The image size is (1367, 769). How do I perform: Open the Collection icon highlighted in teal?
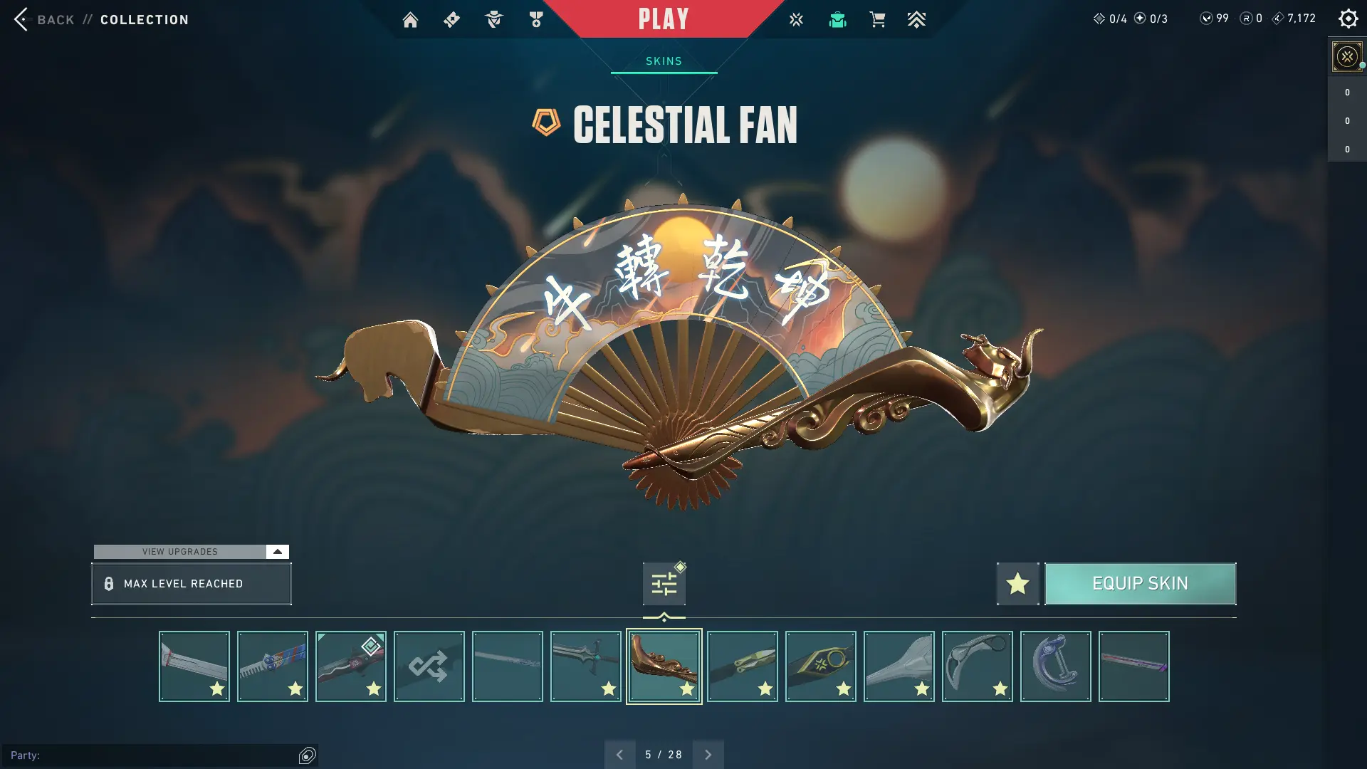coord(837,19)
